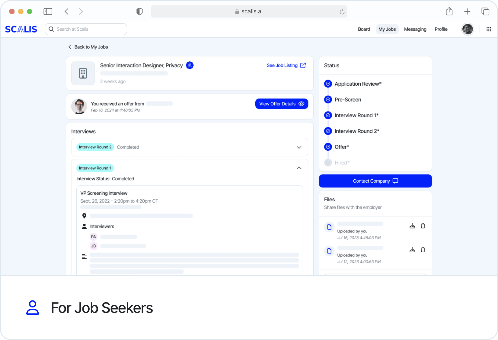This screenshot has width=498, height=340.
Task: Click the eye icon on View Offer Details
Action: (302, 104)
